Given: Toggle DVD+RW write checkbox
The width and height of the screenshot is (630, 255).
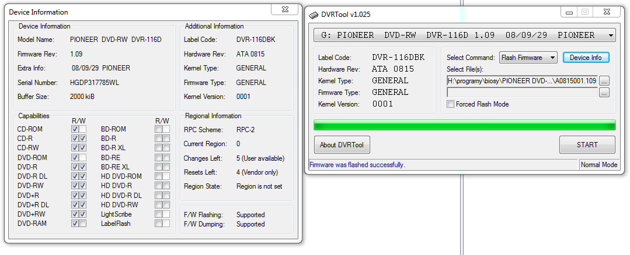Looking at the screenshot, I should click(82, 214).
